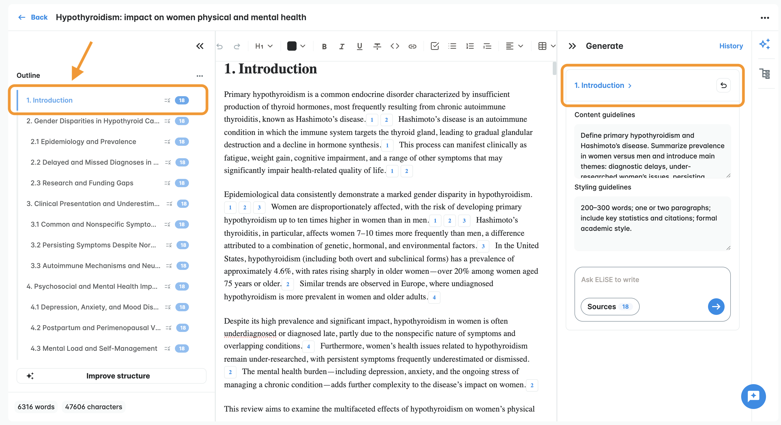Click the rewrite icon for 2.3 Research and Funding Gaps
The image size is (781, 425).
point(167,183)
